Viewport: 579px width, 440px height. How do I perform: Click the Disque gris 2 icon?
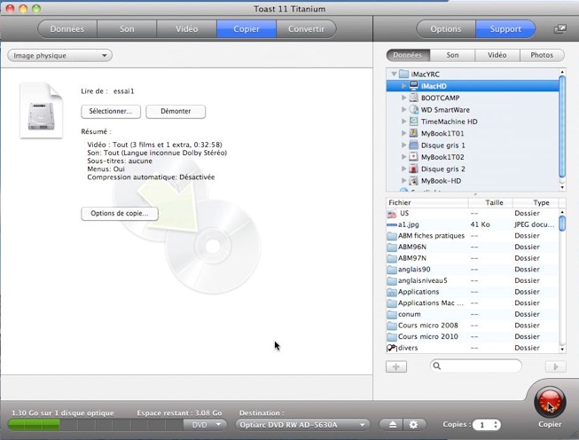pyautogui.click(x=413, y=169)
